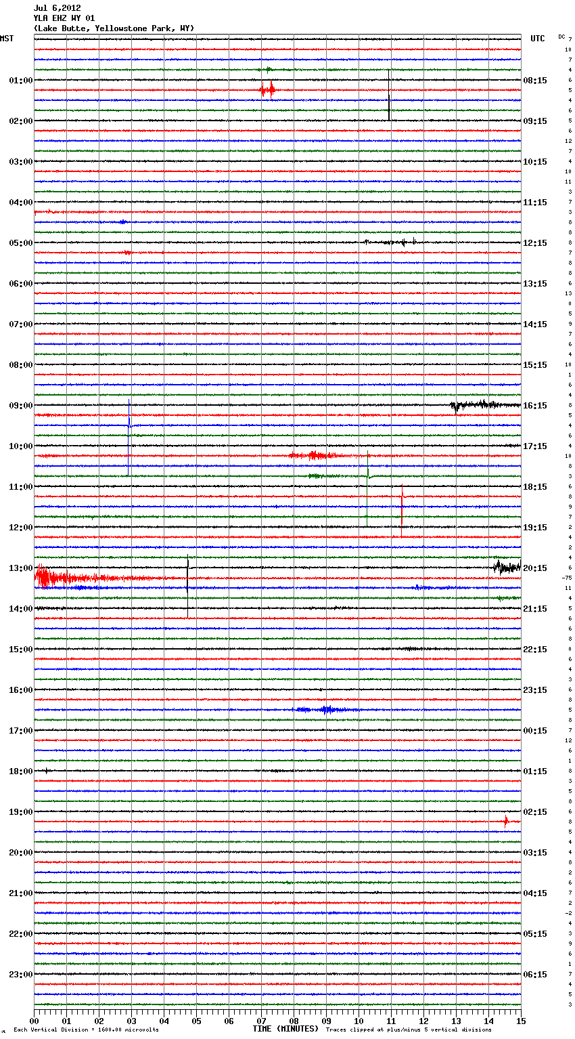Click minute 15 on the time axis

coord(521,1021)
